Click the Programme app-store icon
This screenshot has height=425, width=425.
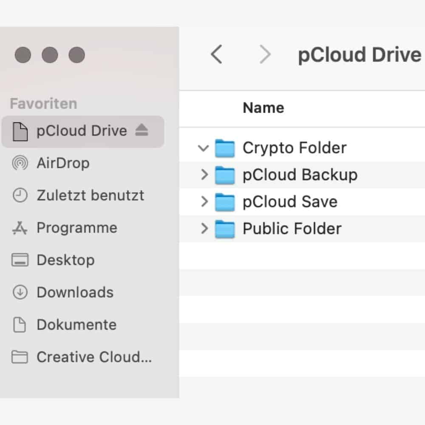(x=20, y=228)
